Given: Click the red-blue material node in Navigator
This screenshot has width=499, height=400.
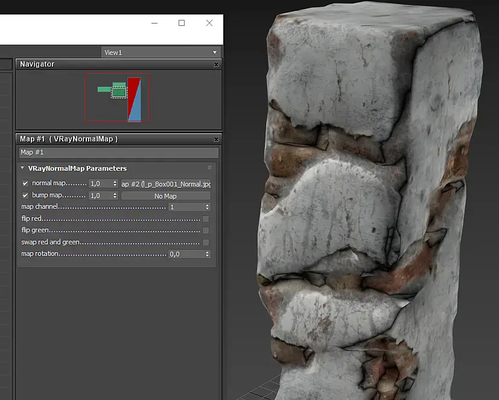Looking at the screenshot, I should [134, 99].
